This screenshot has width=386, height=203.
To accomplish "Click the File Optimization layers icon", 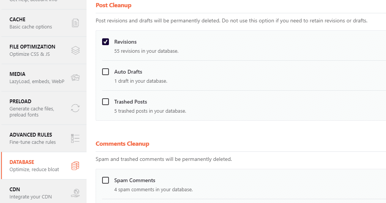I will pyautogui.click(x=75, y=50).
